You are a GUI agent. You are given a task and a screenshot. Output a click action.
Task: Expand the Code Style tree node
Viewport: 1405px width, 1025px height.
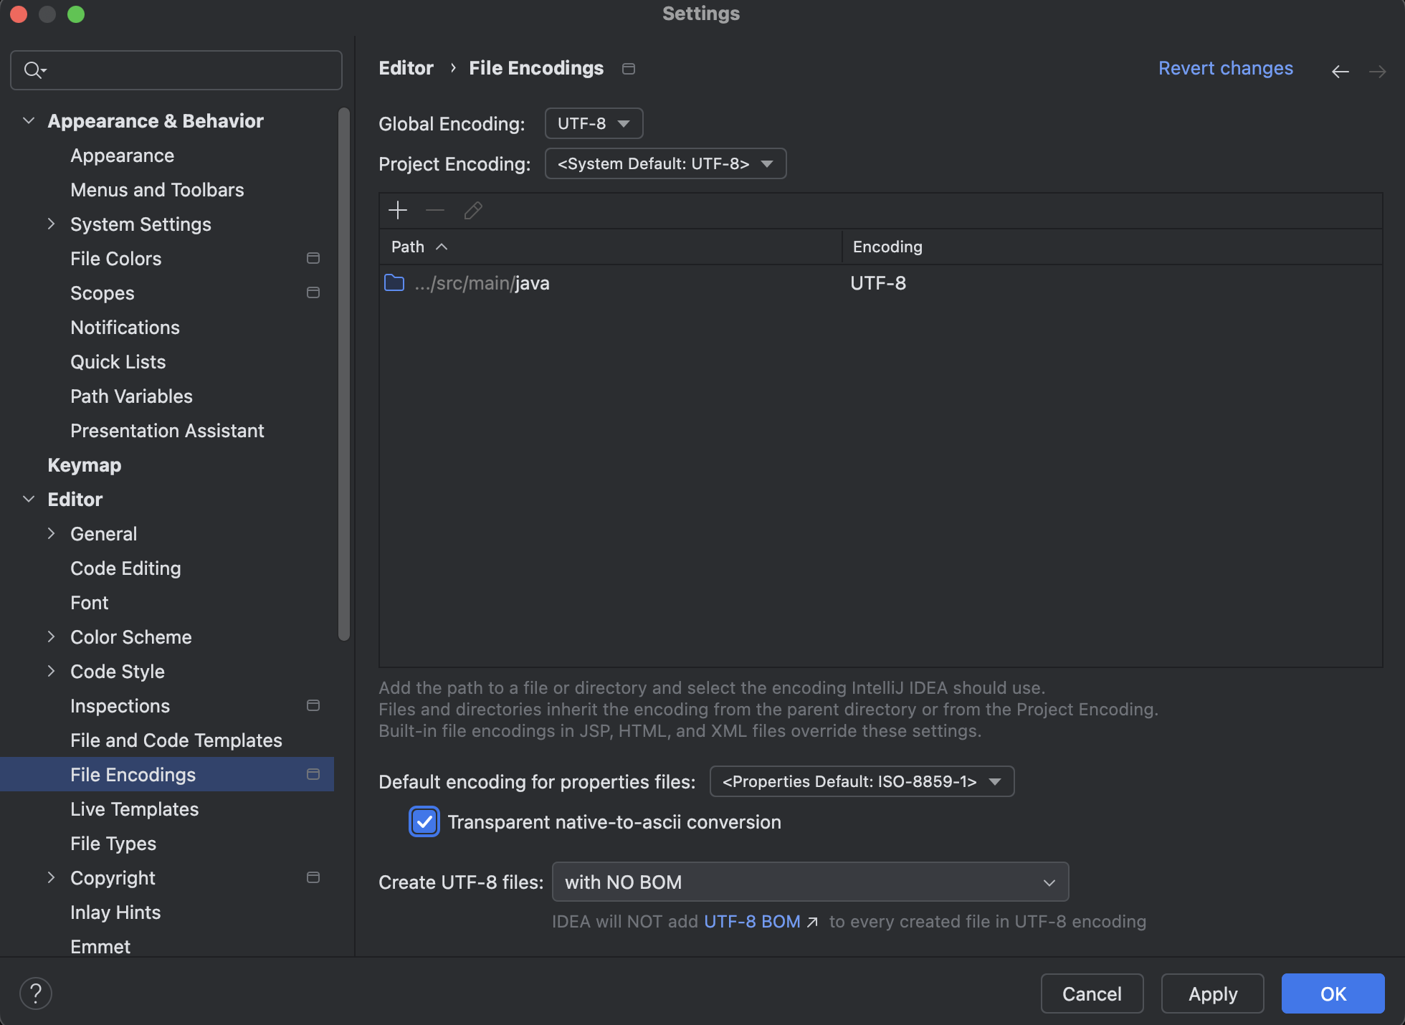[x=51, y=671]
